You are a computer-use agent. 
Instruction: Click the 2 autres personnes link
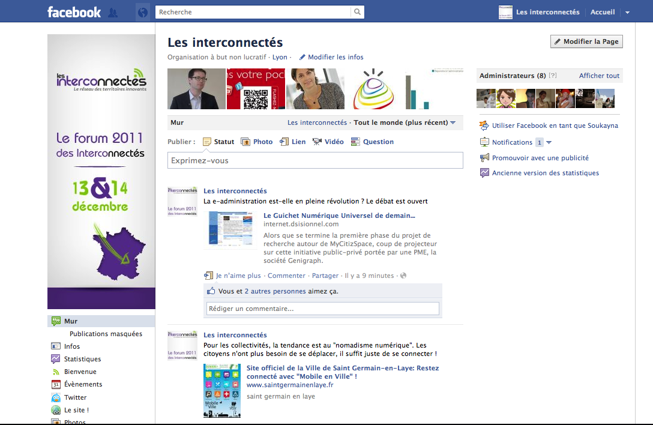pyautogui.click(x=275, y=291)
